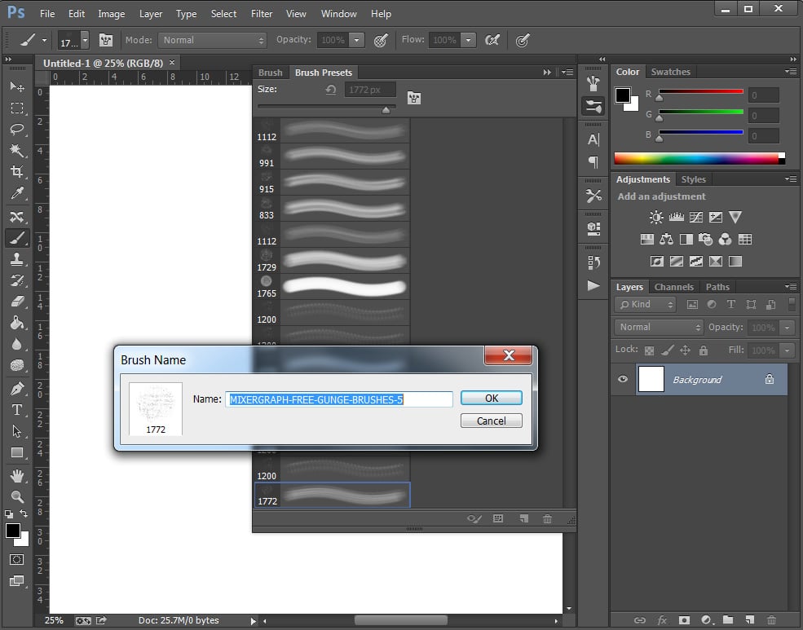
Task: Open the layer blend mode Normal dropdown
Action: coord(659,327)
